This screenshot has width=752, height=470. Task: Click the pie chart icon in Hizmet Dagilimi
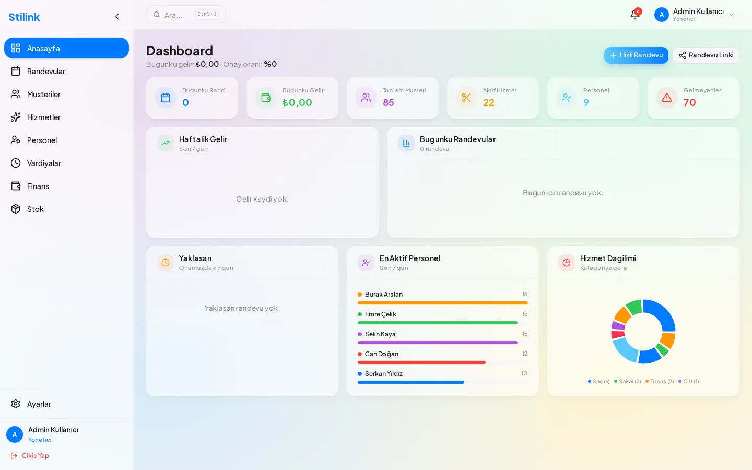tap(567, 262)
